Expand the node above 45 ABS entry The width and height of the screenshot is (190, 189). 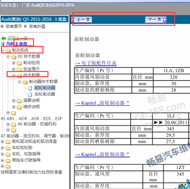point(8,113)
